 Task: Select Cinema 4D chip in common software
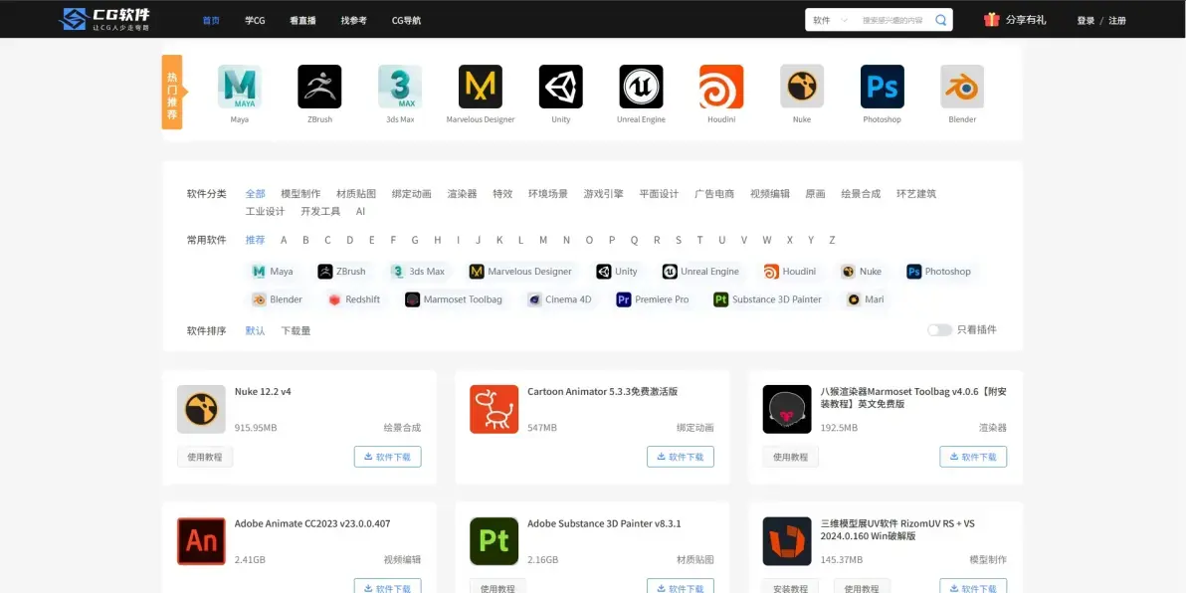[560, 299]
